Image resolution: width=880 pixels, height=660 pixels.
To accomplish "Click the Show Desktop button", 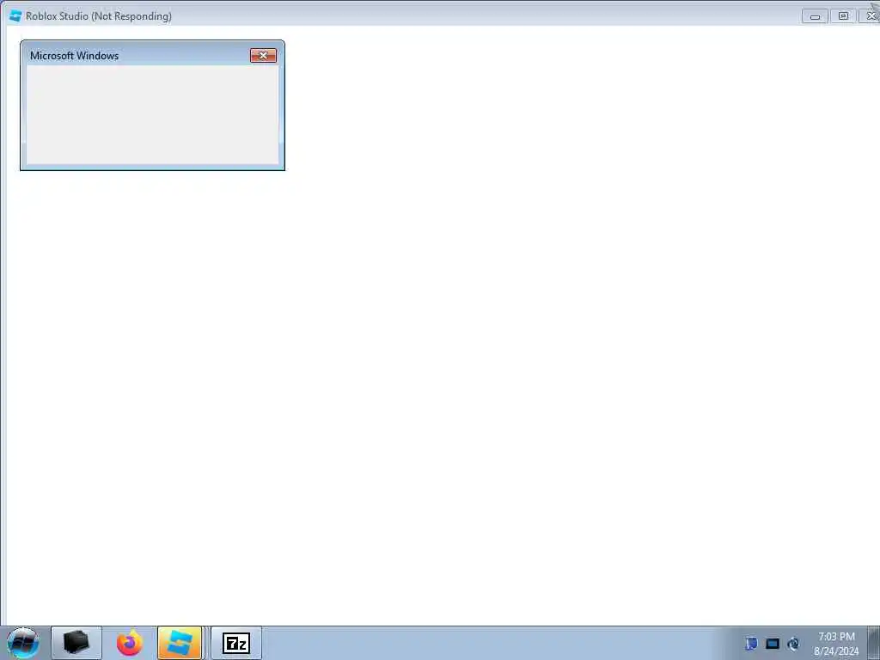I will (x=874, y=643).
